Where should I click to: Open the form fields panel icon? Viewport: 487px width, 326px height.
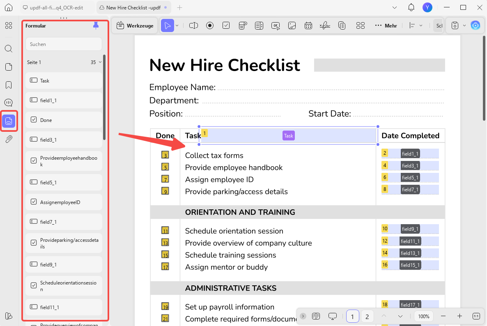pos(9,121)
